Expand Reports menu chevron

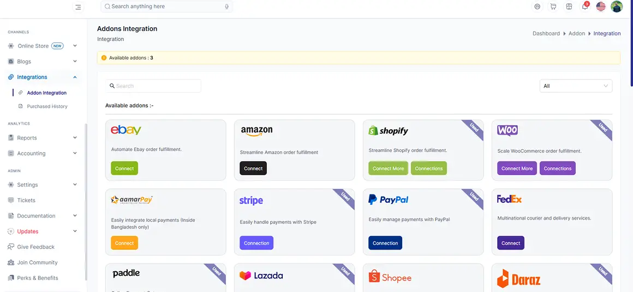pos(75,138)
